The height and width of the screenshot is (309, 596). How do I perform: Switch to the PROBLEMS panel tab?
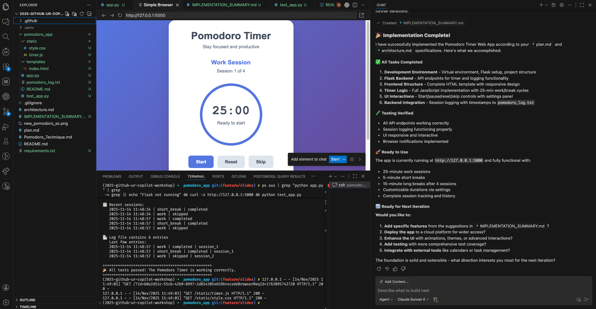(112, 176)
